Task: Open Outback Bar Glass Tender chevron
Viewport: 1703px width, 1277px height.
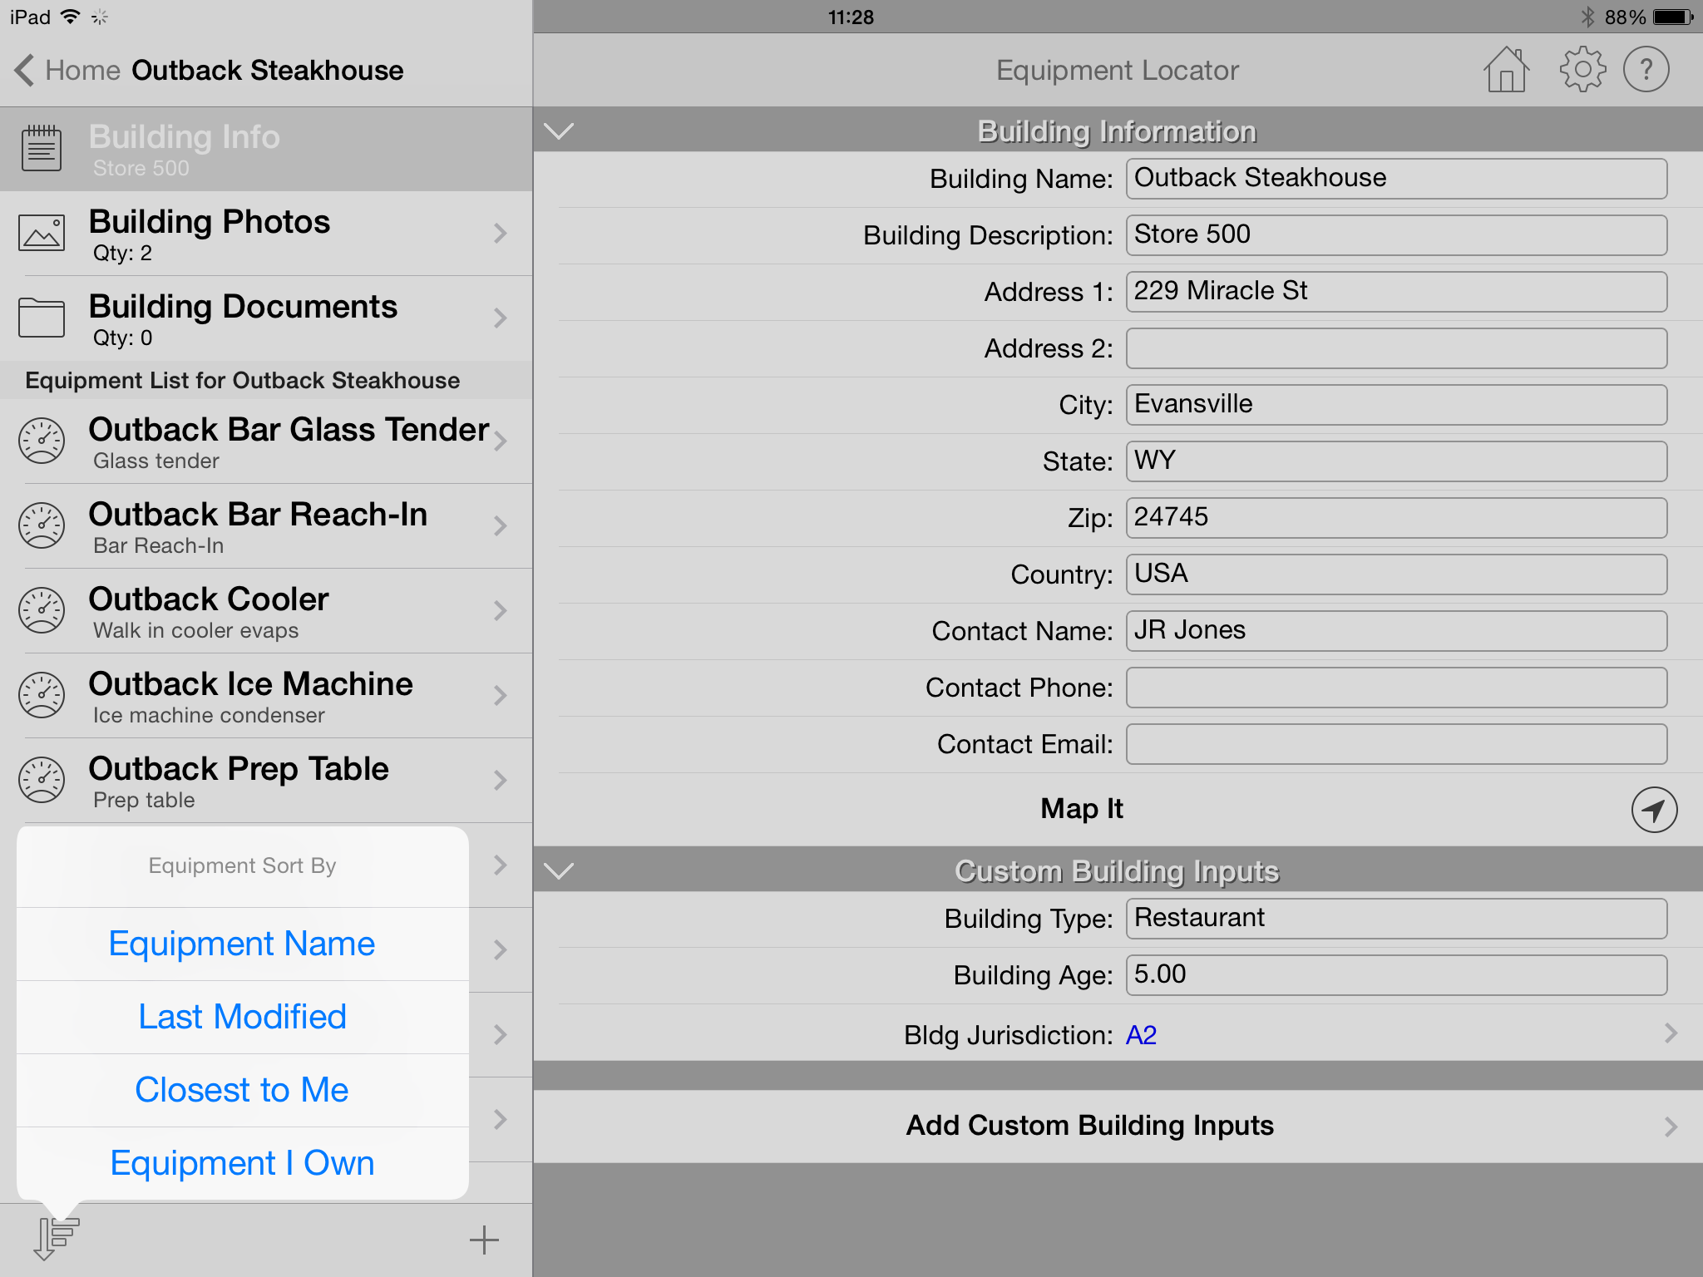Action: tap(500, 441)
